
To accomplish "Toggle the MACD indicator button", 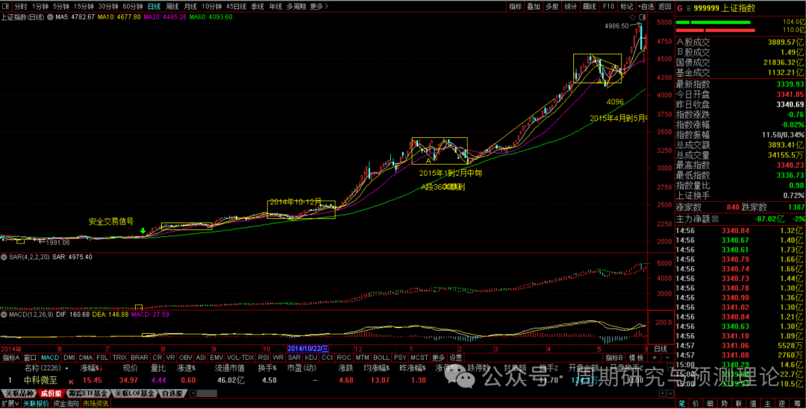I will [x=50, y=358].
